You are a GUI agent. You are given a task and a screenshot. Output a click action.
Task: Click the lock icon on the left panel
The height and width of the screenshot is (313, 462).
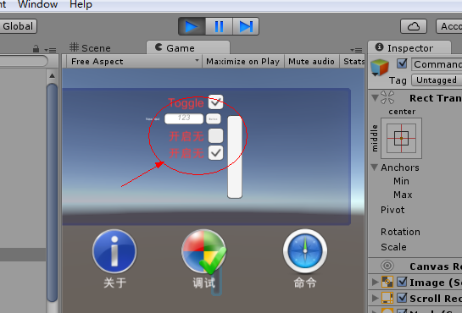pyautogui.click(x=36, y=49)
